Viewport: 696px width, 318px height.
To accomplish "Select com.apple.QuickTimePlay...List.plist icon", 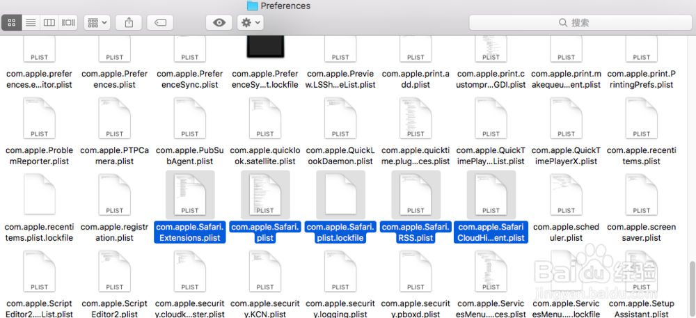I will pos(491,118).
